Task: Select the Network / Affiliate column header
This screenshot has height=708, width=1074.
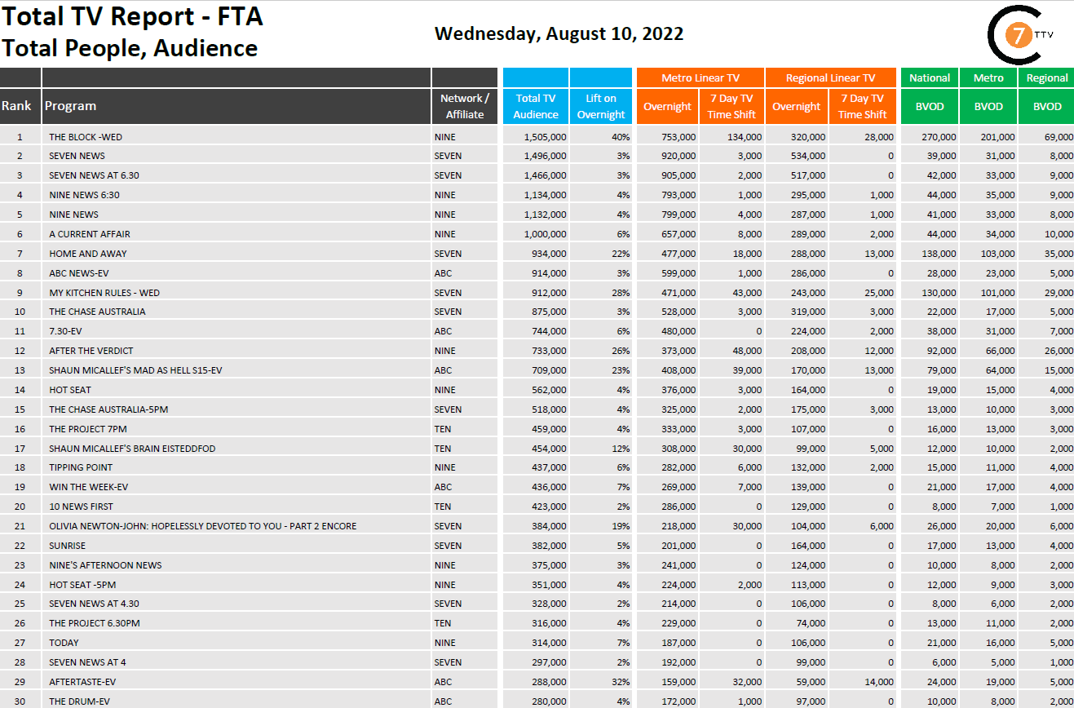Action: (x=465, y=106)
